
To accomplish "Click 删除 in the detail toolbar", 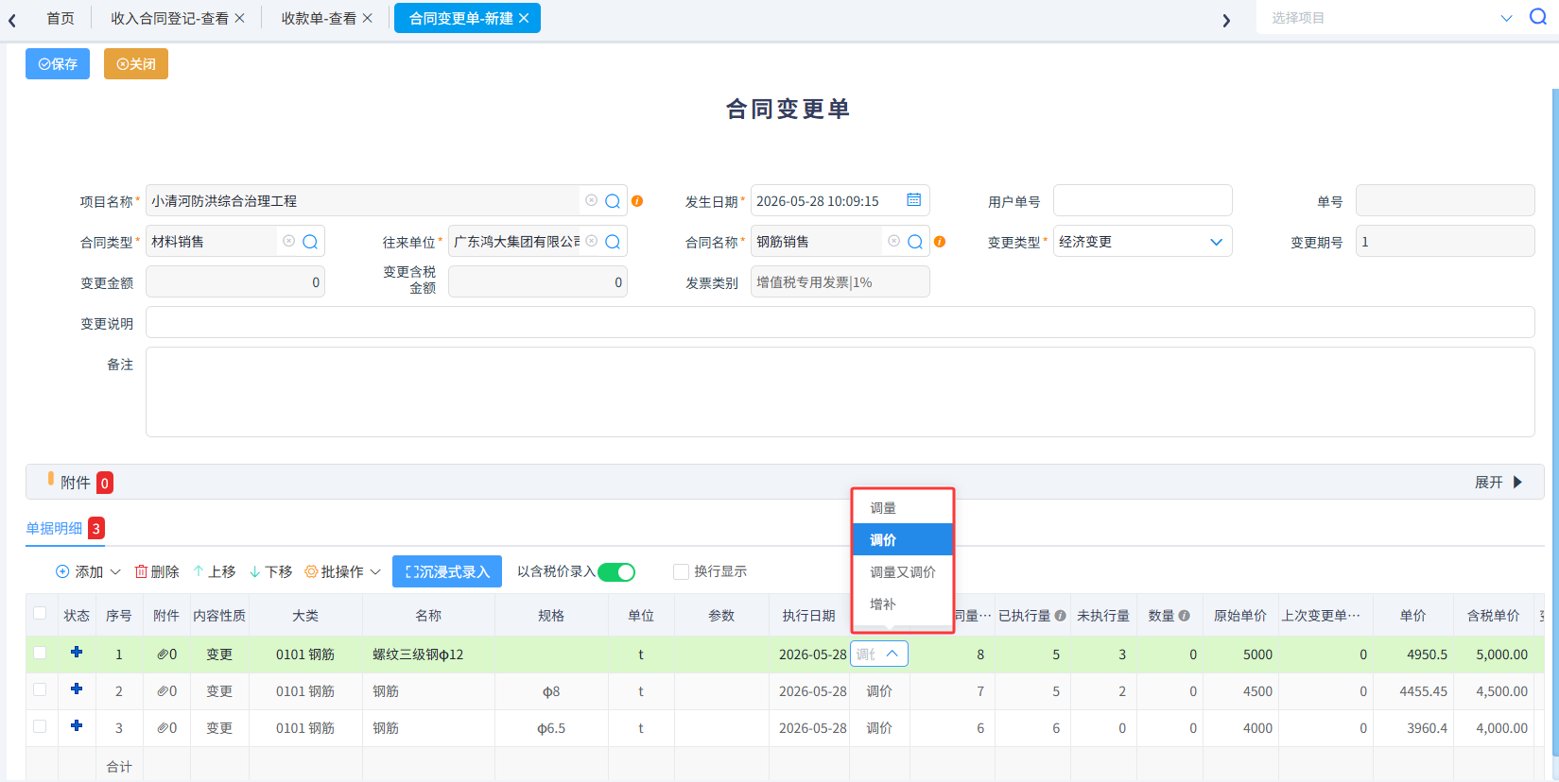I will (x=157, y=572).
